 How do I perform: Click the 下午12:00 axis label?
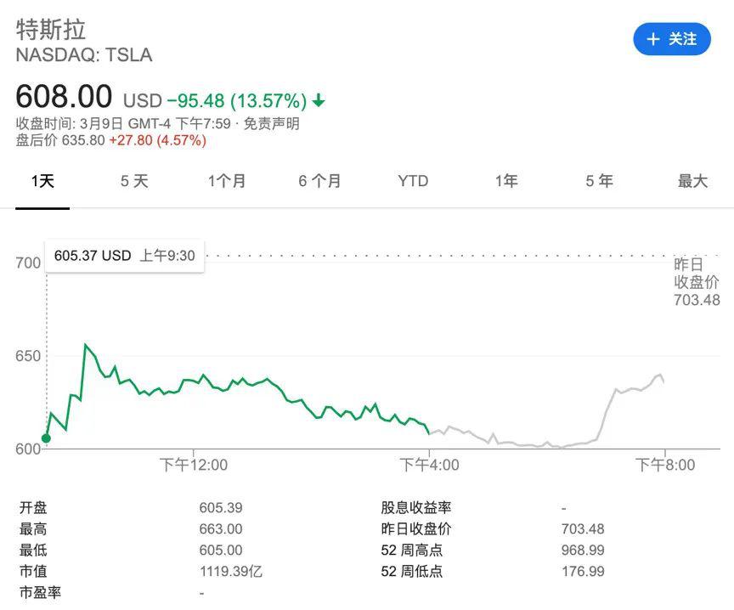click(x=194, y=465)
